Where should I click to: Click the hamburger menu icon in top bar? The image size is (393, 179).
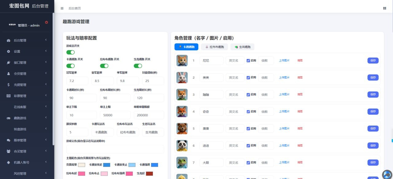(x=62, y=8)
